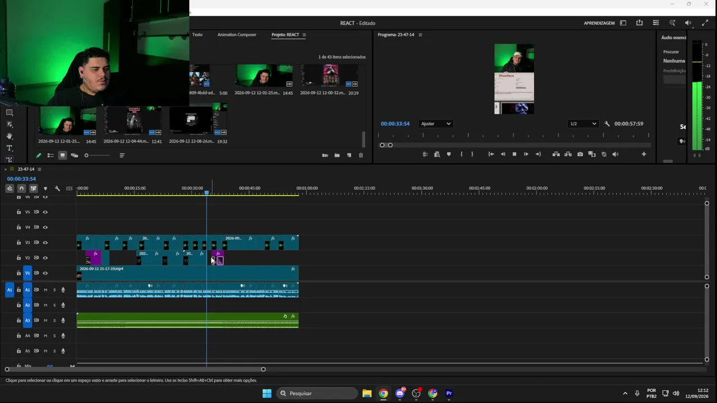Click the Button Editor plus icon
This screenshot has width=717, height=403.
point(644,154)
